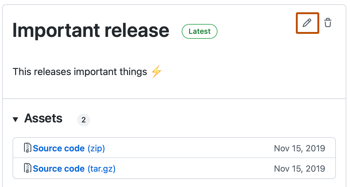The height and width of the screenshot is (187, 350).
Task: Click the Assets disclosure triangle
Action: click(x=16, y=119)
